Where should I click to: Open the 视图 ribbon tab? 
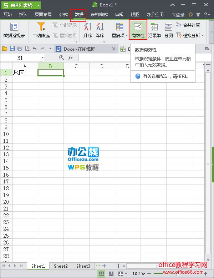135,15
